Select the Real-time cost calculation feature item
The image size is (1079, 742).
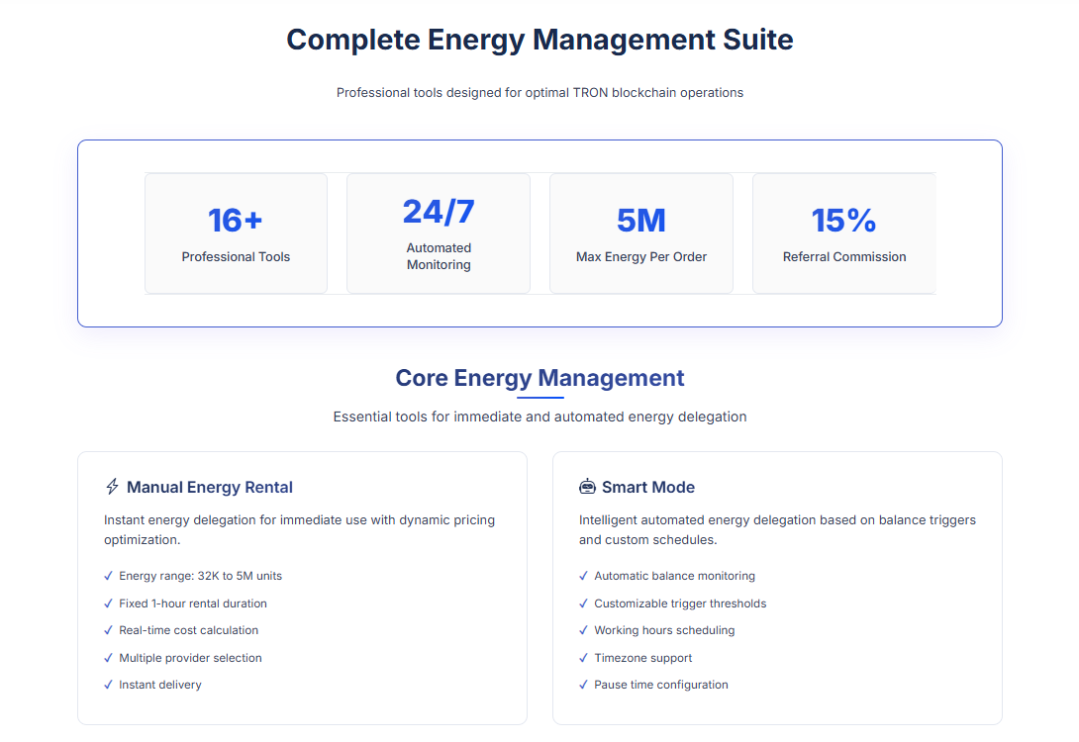tap(188, 630)
